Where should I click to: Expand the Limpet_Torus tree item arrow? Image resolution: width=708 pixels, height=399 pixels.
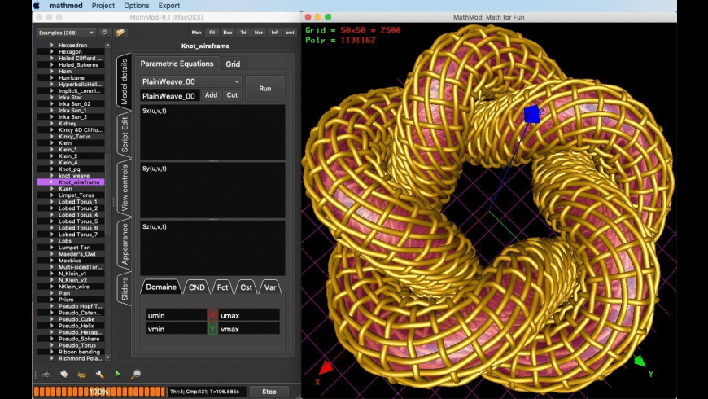point(52,195)
